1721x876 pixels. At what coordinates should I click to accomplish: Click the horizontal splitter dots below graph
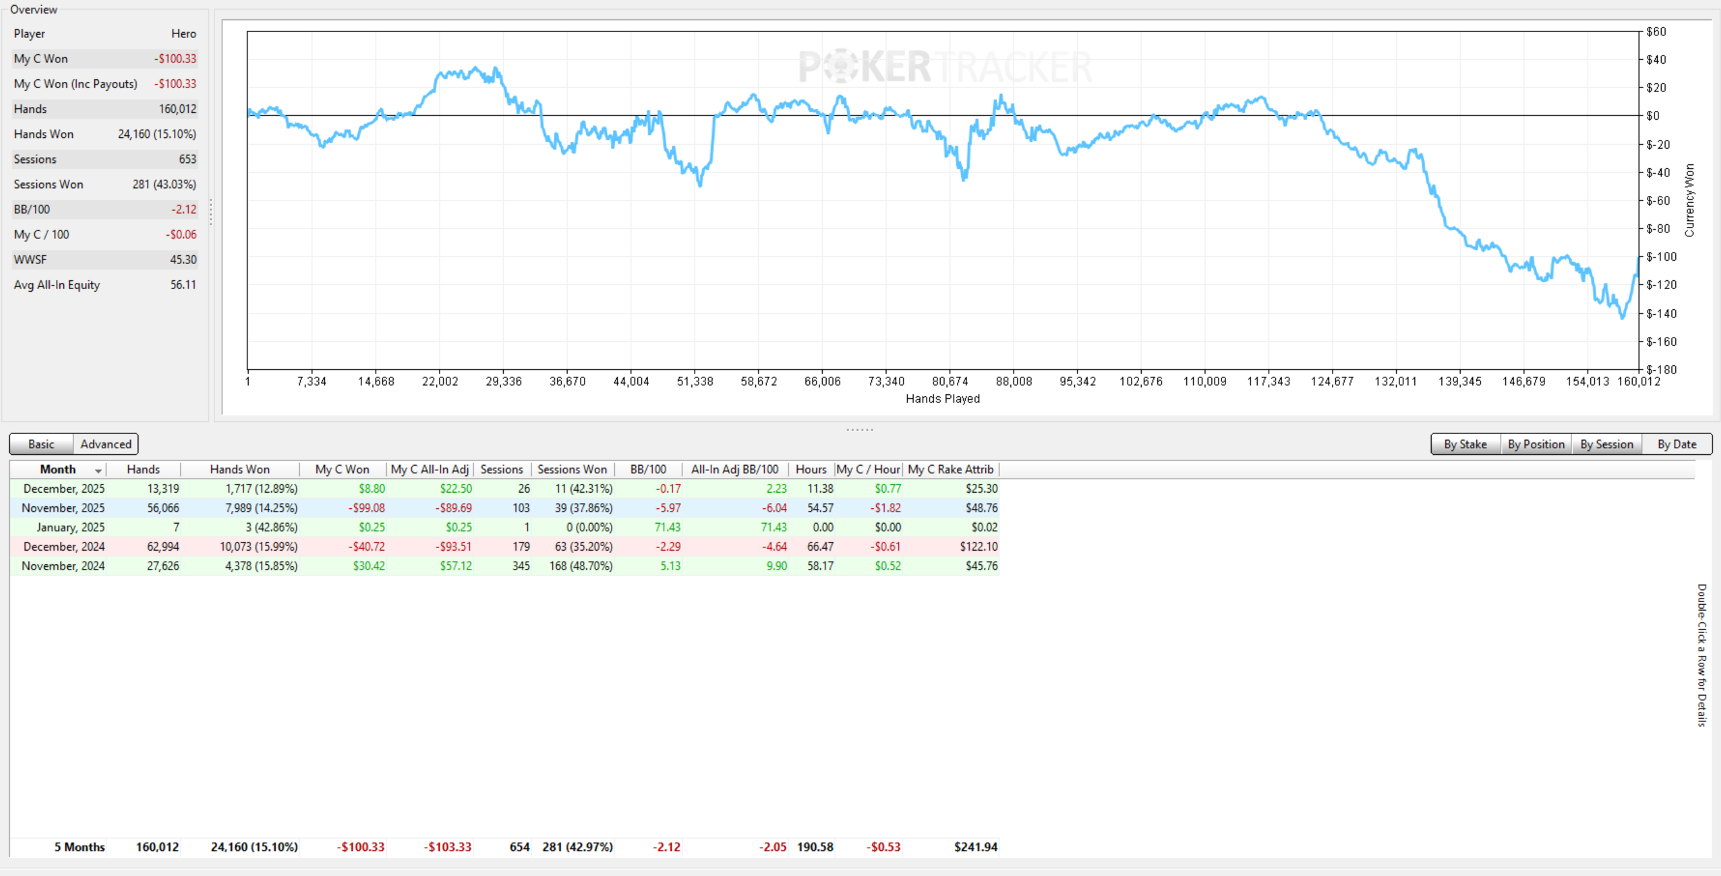[x=859, y=430]
